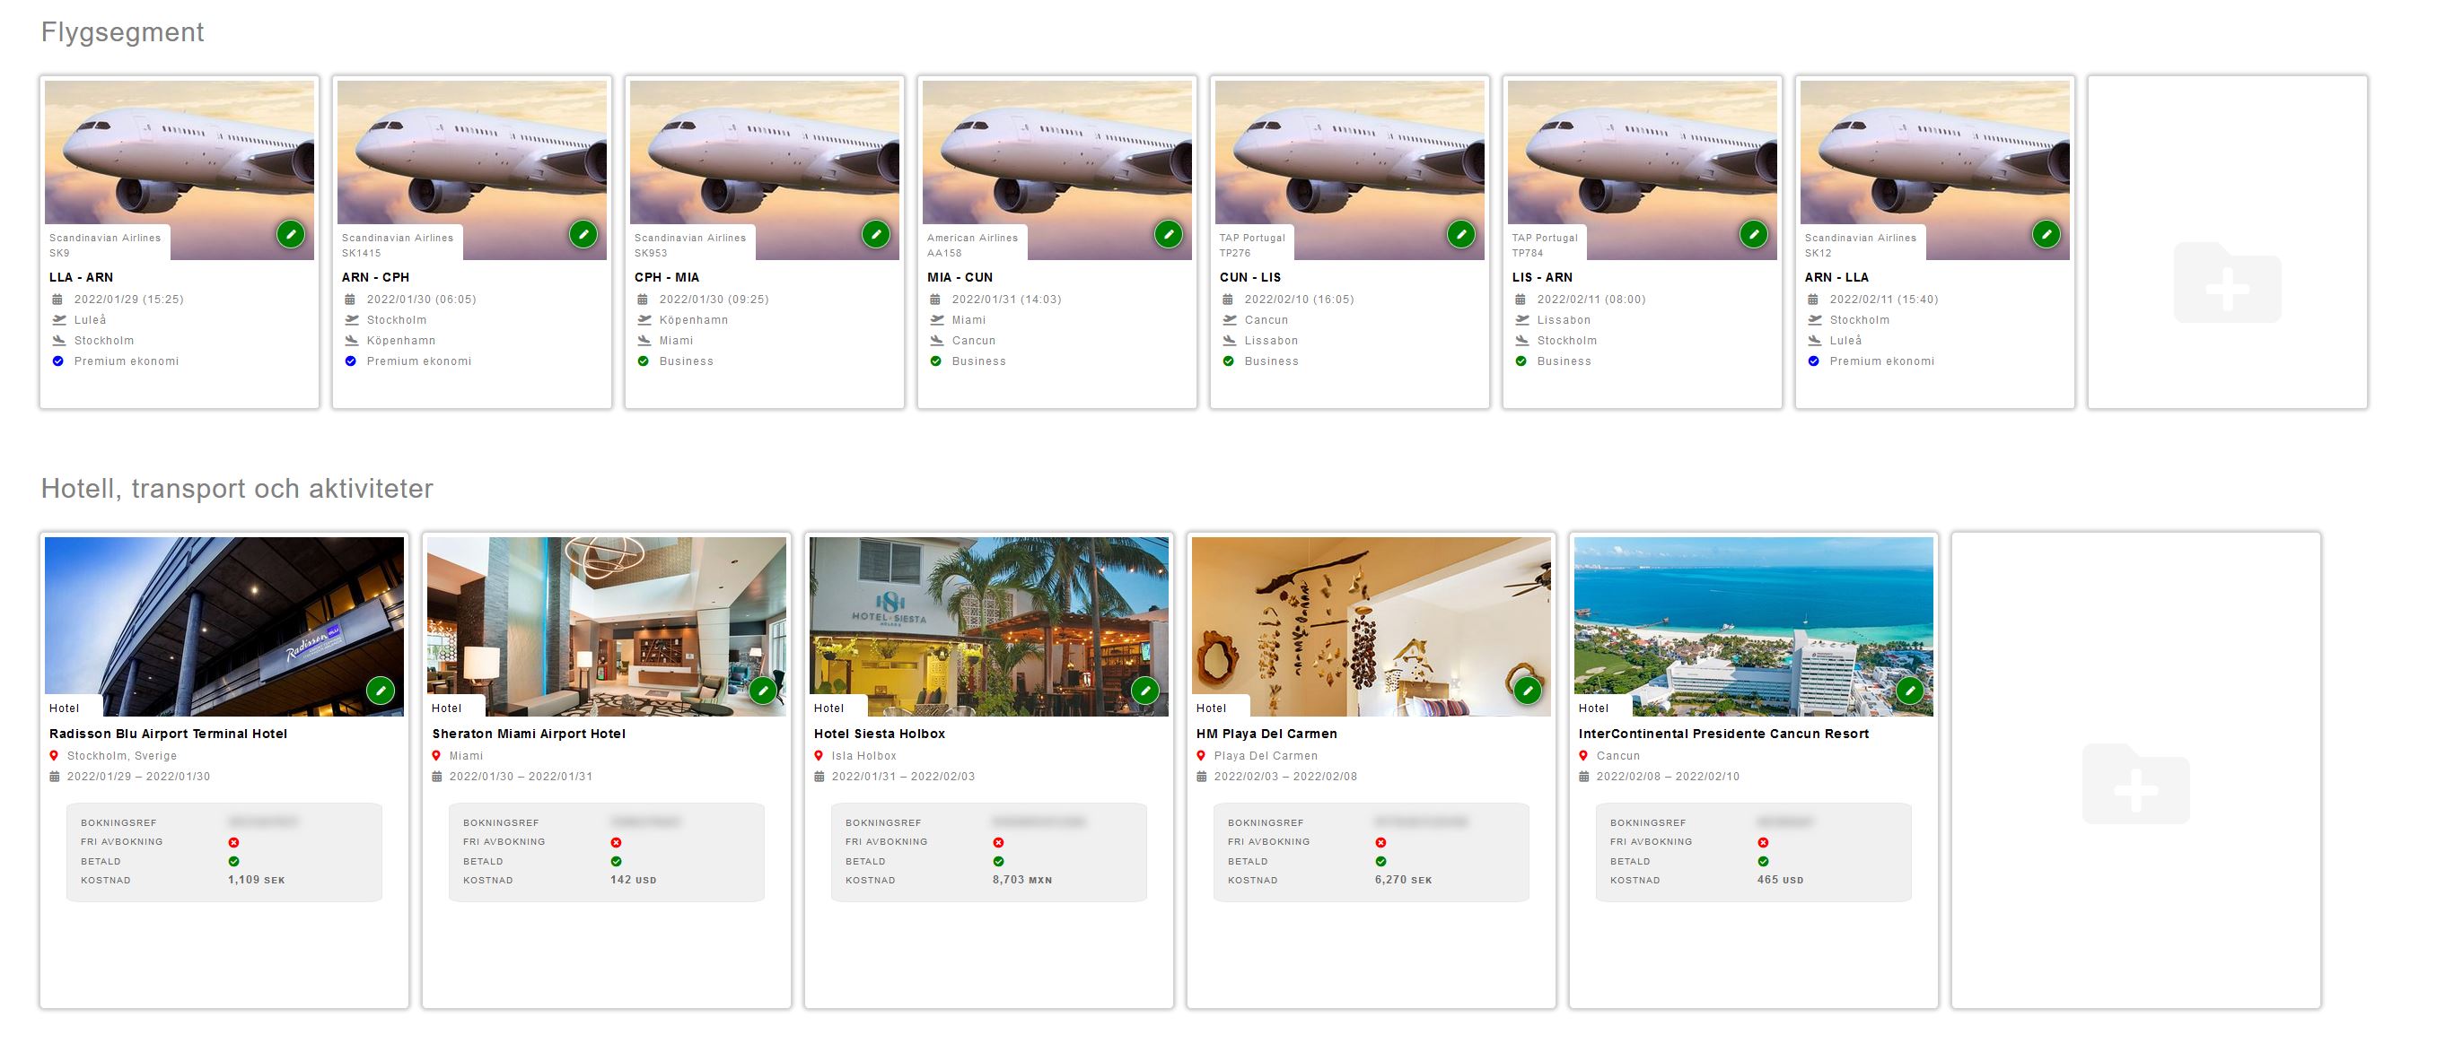Edit the HM Playa Del Carmen booking

click(1527, 691)
